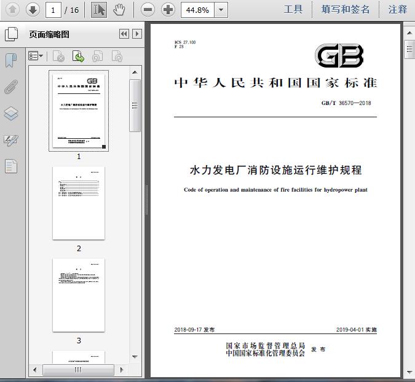The image size is (415, 382).
Task: Click the thumbnail panel vertical scrollbar thumb
Action: [x=135, y=106]
